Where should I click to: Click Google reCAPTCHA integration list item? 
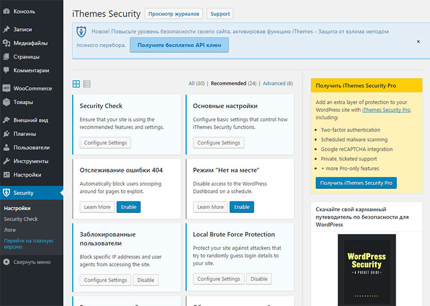(x=357, y=149)
